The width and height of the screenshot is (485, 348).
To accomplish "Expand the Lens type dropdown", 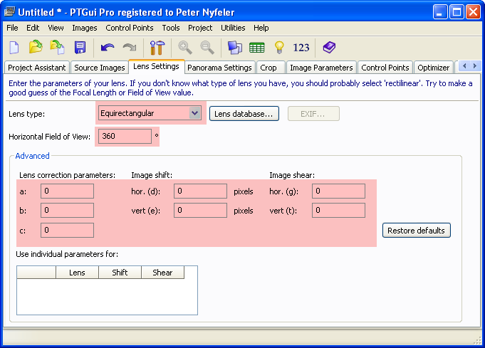I will point(195,113).
